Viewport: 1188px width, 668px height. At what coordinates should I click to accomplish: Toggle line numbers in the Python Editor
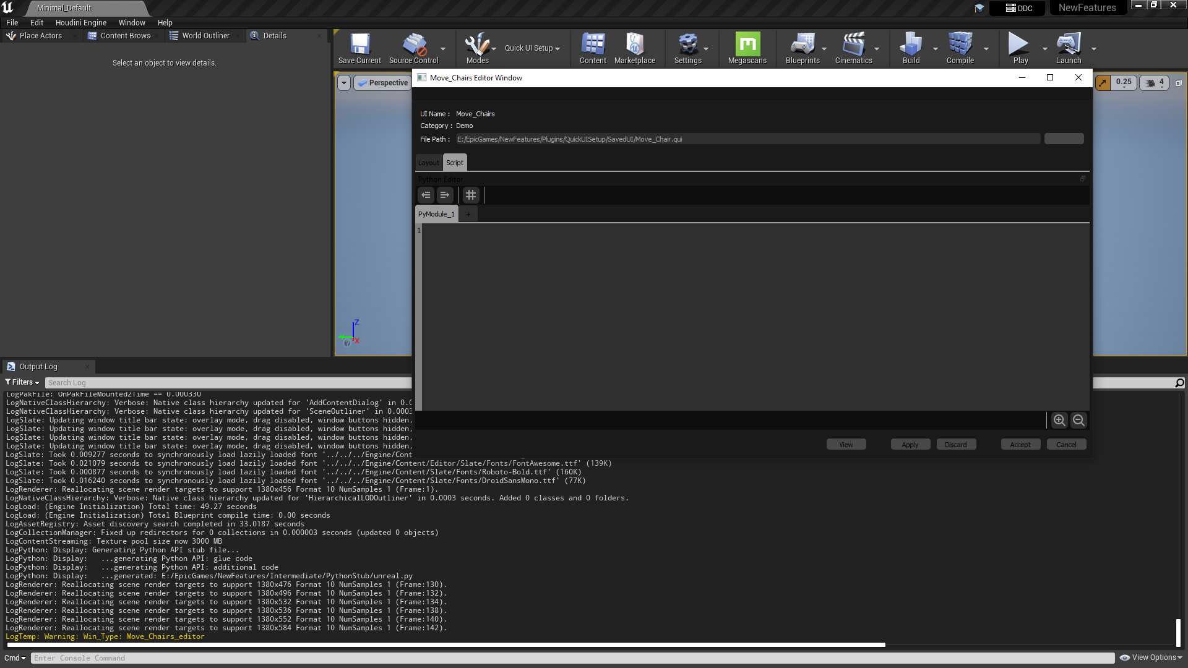[470, 195]
